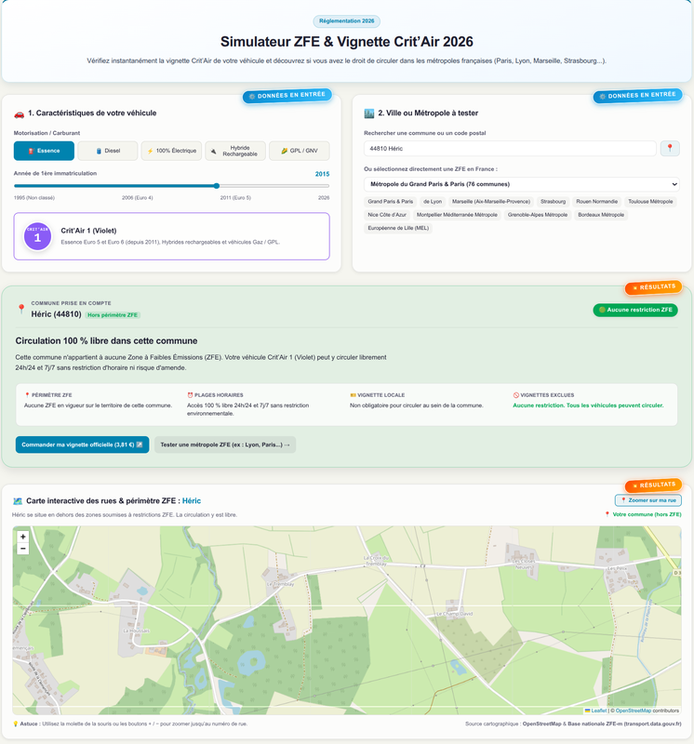
Task: Choose 100% Électrique motorisation
Action: (171, 151)
